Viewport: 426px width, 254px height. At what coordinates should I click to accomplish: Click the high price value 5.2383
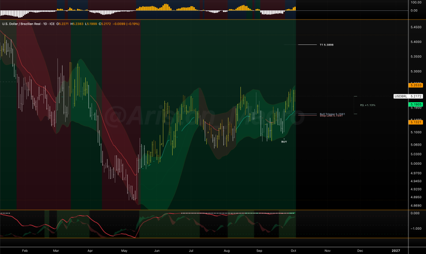click(x=78, y=24)
